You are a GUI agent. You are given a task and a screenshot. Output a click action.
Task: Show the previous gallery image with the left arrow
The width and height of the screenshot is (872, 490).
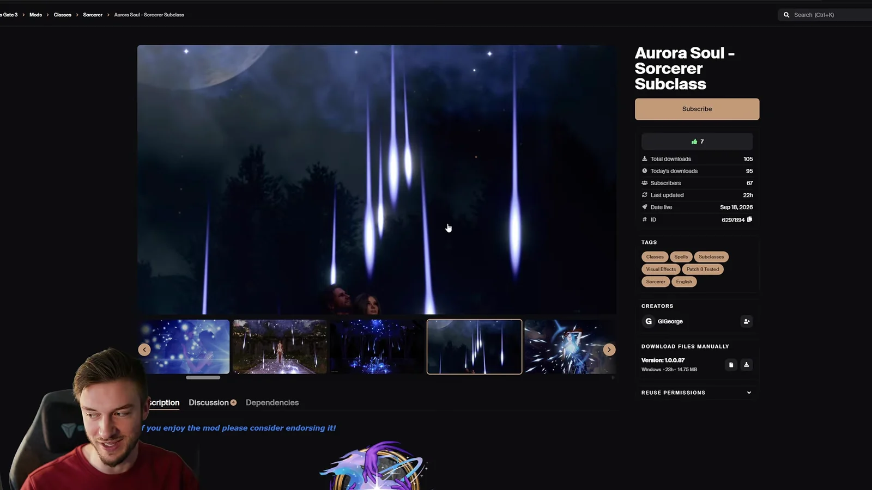tap(144, 350)
